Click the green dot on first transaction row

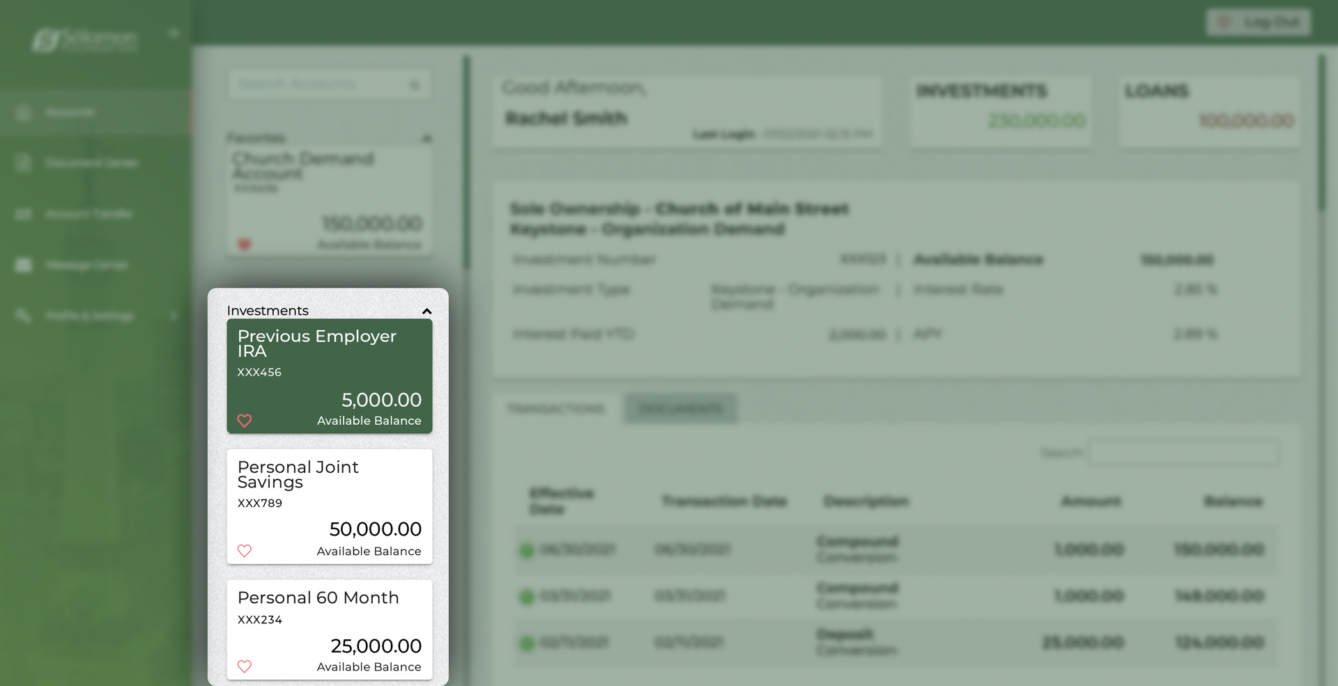527,550
